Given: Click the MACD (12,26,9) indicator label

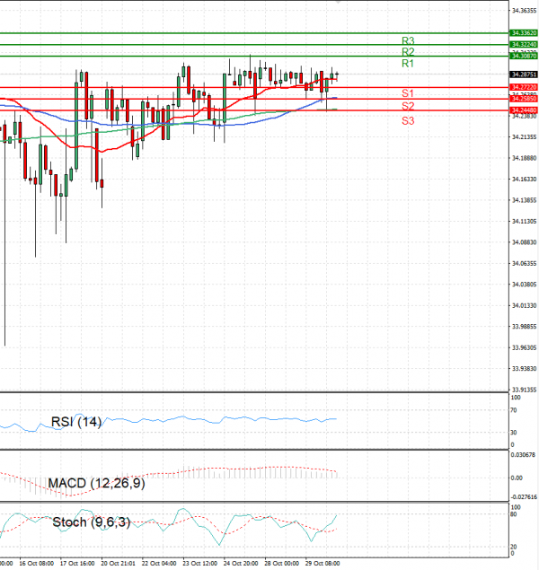Looking at the screenshot, I should [x=96, y=483].
